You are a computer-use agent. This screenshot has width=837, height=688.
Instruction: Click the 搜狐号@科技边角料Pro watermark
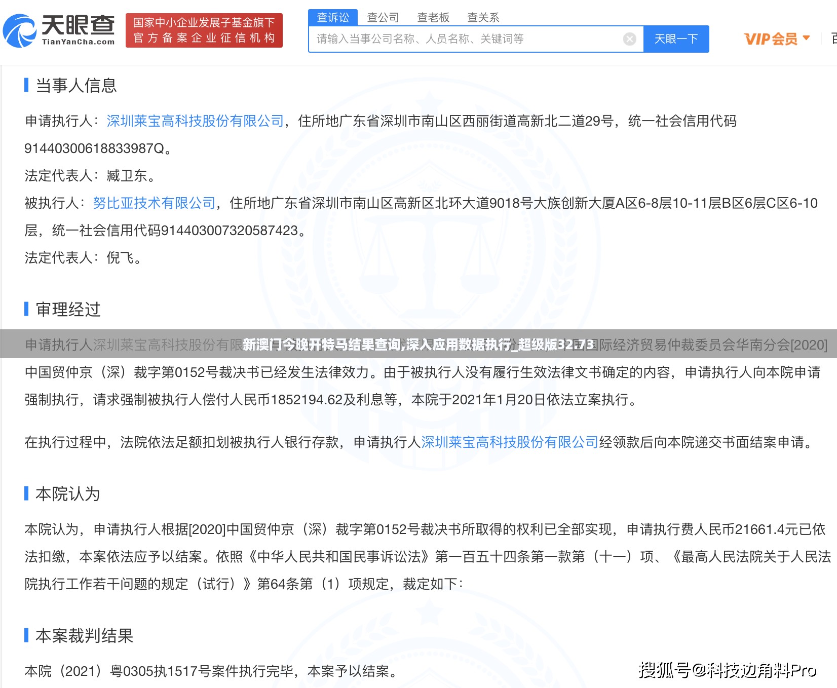coord(727,670)
